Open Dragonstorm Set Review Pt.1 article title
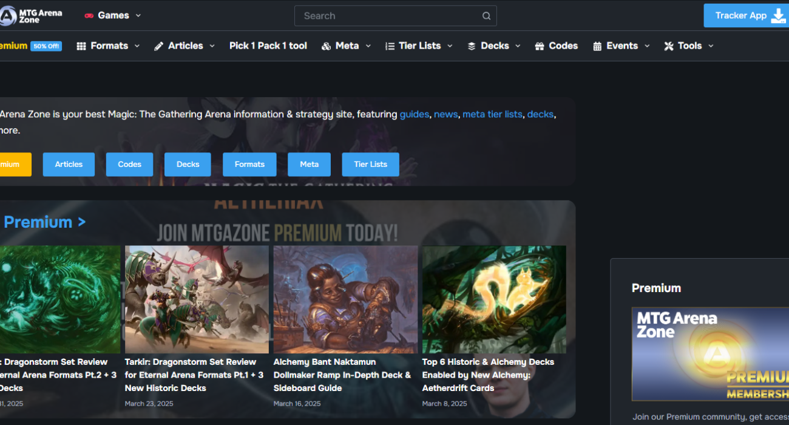The height and width of the screenshot is (425, 789). [194, 375]
